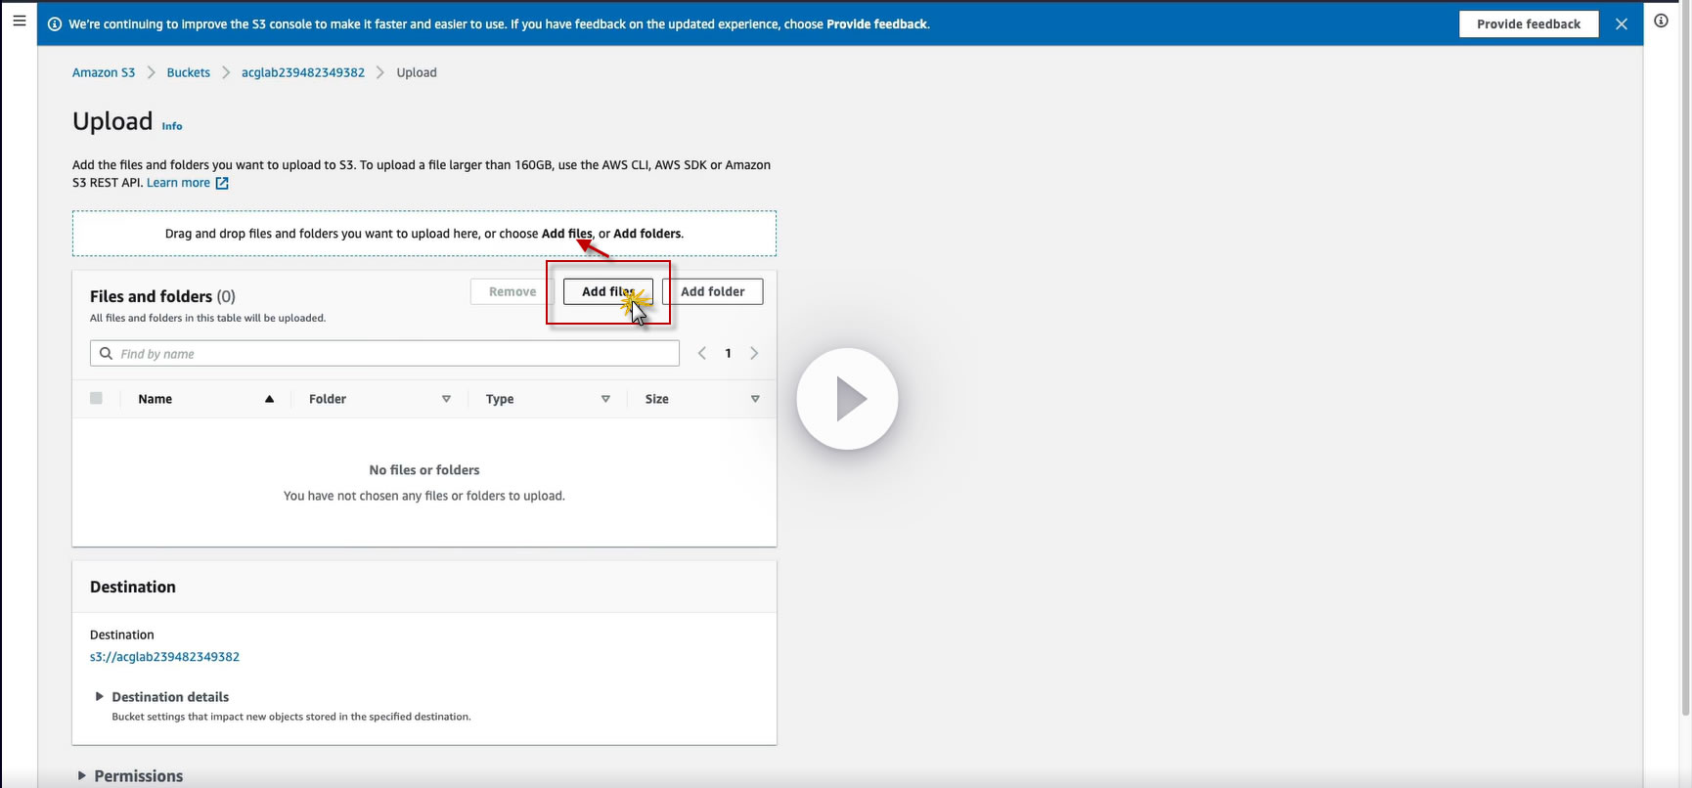Focus the Find by name search field
The image size is (1692, 788).
click(x=384, y=353)
